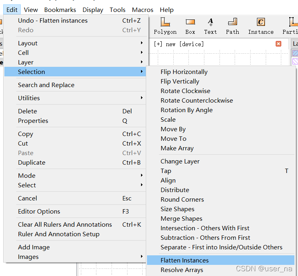298x276 pixels.
Task: Choose Scale in Selection submenu
Action: [220, 119]
